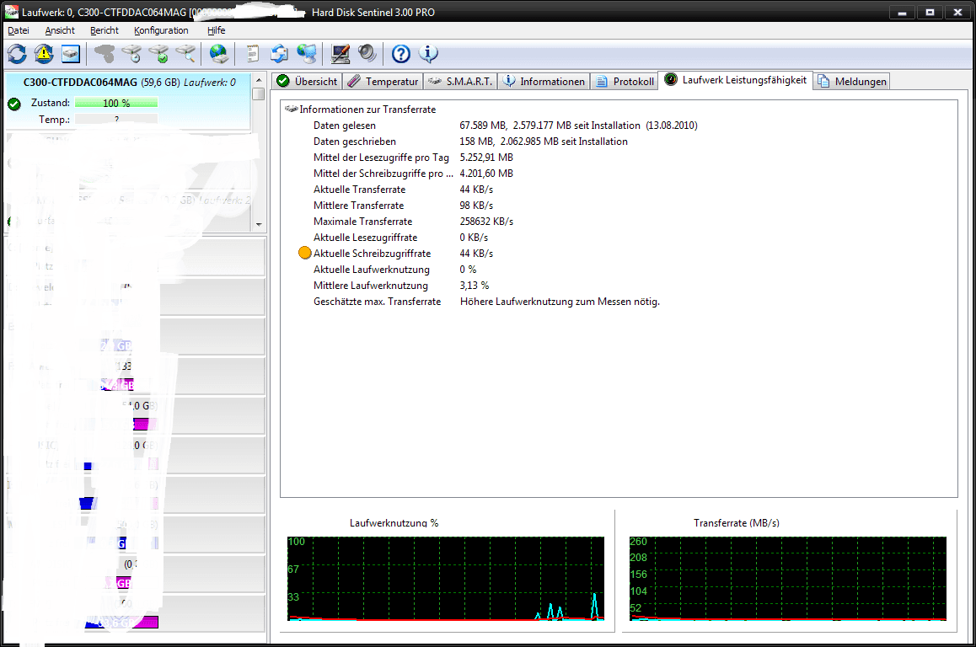The height and width of the screenshot is (647, 976).
Task: Click the info speech bubble icon
Action: click(427, 54)
